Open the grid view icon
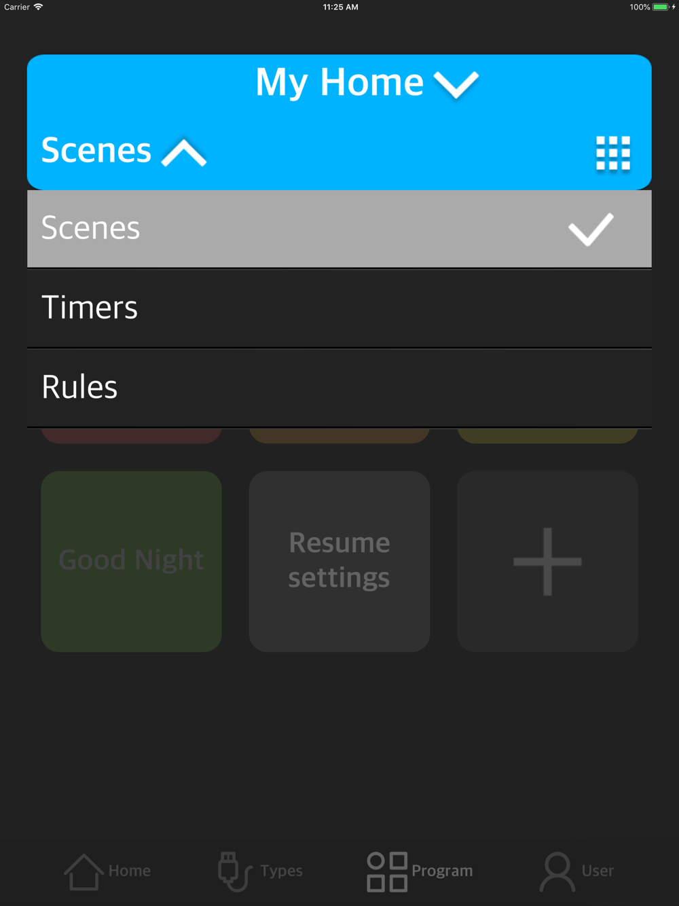The image size is (679, 906). click(613, 153)
